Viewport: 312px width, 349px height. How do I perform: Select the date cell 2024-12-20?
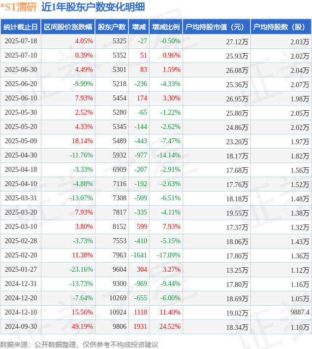21,298
